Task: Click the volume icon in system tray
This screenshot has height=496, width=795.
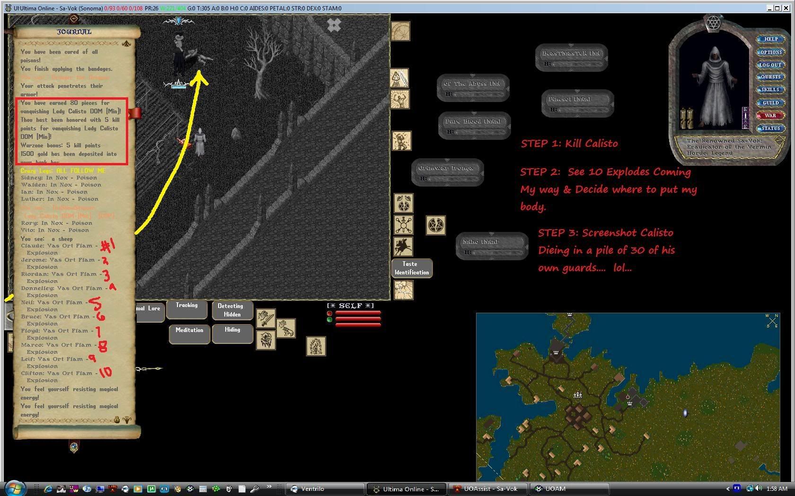Action: 759,488
